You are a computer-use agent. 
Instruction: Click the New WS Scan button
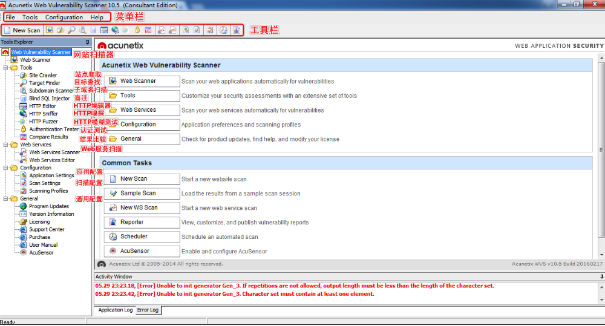[142, 208]
